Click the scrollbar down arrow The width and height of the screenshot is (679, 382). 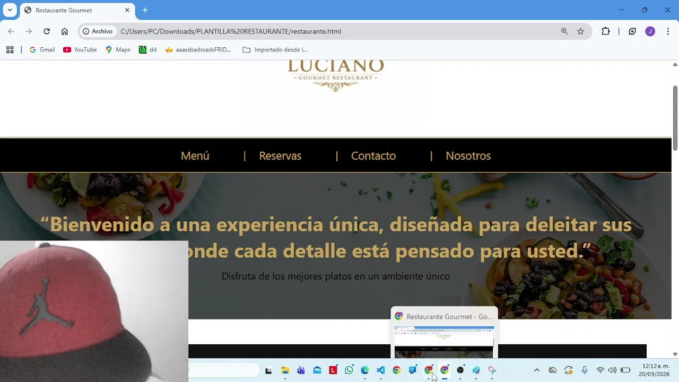point(675,354)
